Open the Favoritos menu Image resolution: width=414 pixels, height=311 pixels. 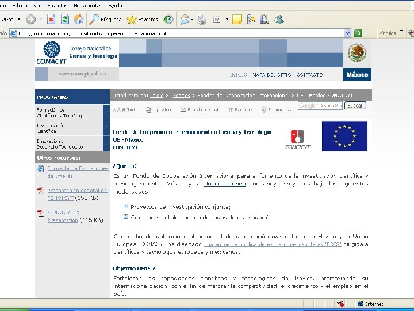tap(57, 6)
